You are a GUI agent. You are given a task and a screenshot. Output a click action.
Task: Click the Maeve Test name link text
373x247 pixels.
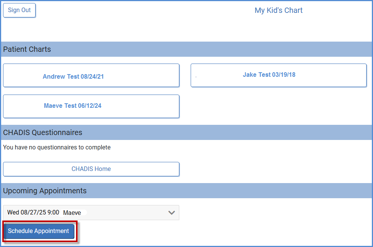click(x=60, y=106)
